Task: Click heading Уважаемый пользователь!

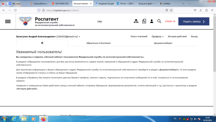Action: (x=39, y=52)
